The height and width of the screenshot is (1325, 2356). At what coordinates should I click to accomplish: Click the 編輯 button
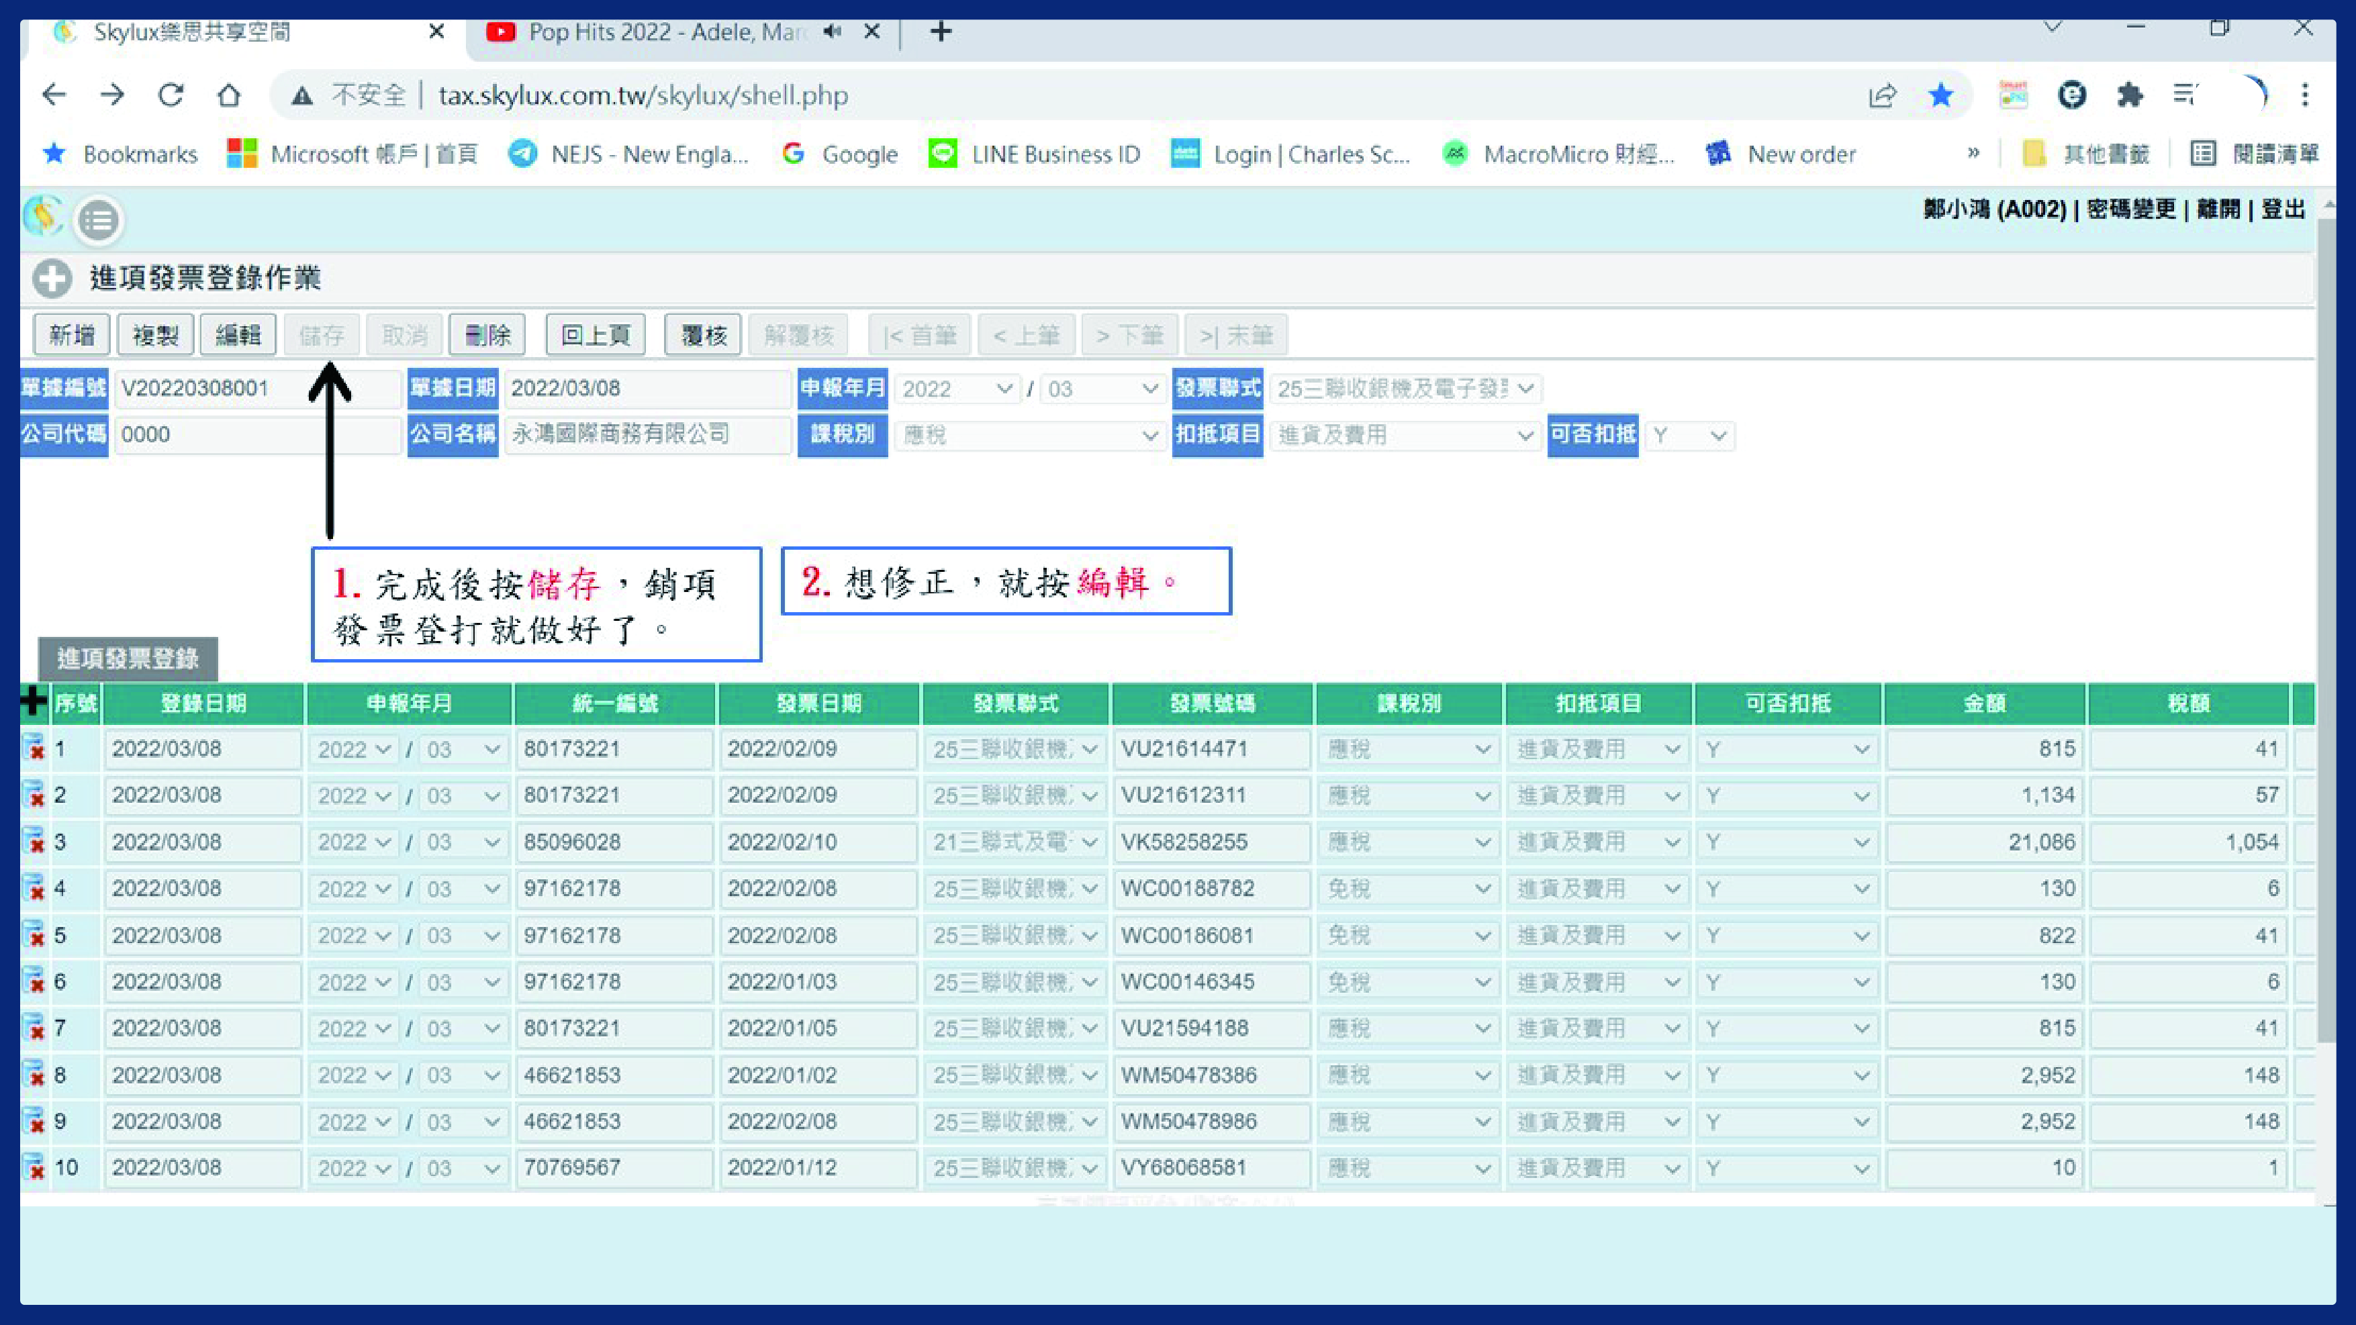[x=238, y=336]
